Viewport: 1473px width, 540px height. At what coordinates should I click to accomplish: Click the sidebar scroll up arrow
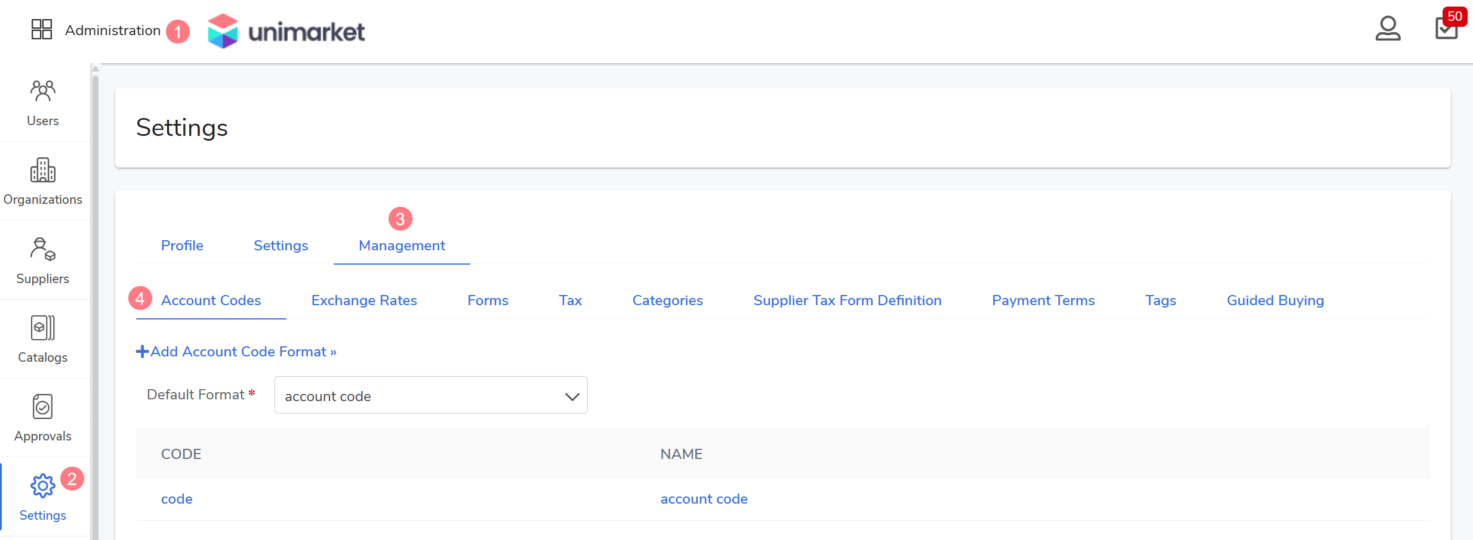(95, 69)
